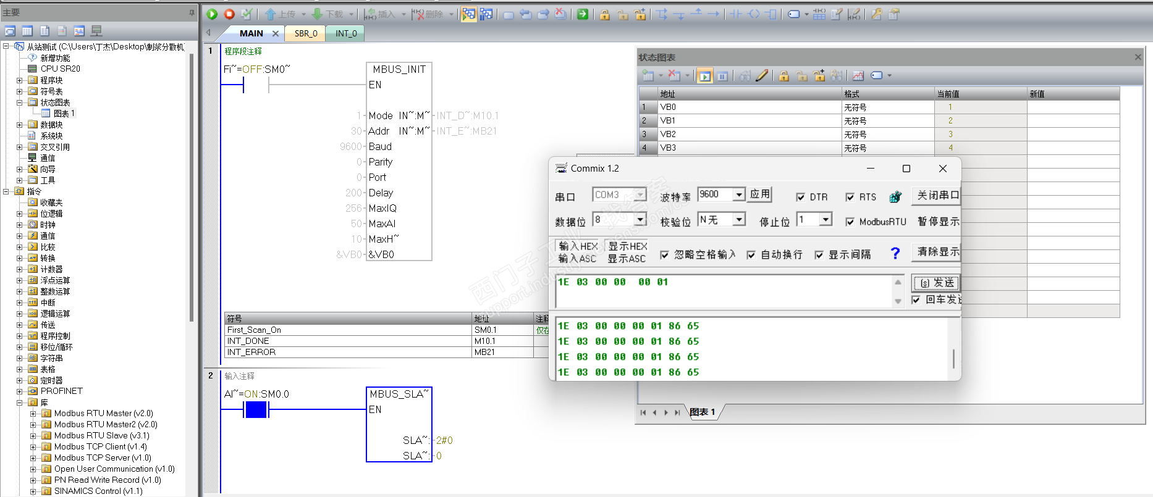Open the 校验位 parity dropdown
The image size is (1153, 497).
pyautogui.click(x=739, y=220)
